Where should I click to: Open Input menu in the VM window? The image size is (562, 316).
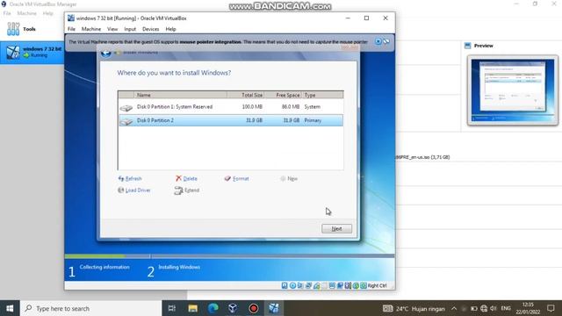tap(130, 29)
